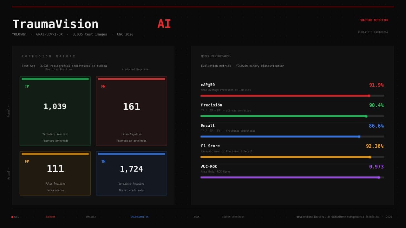Viewport: 406px width, 228px height.
Task: Click the CONFUSION MATRIX heading
Action: (x=48, y=56)
